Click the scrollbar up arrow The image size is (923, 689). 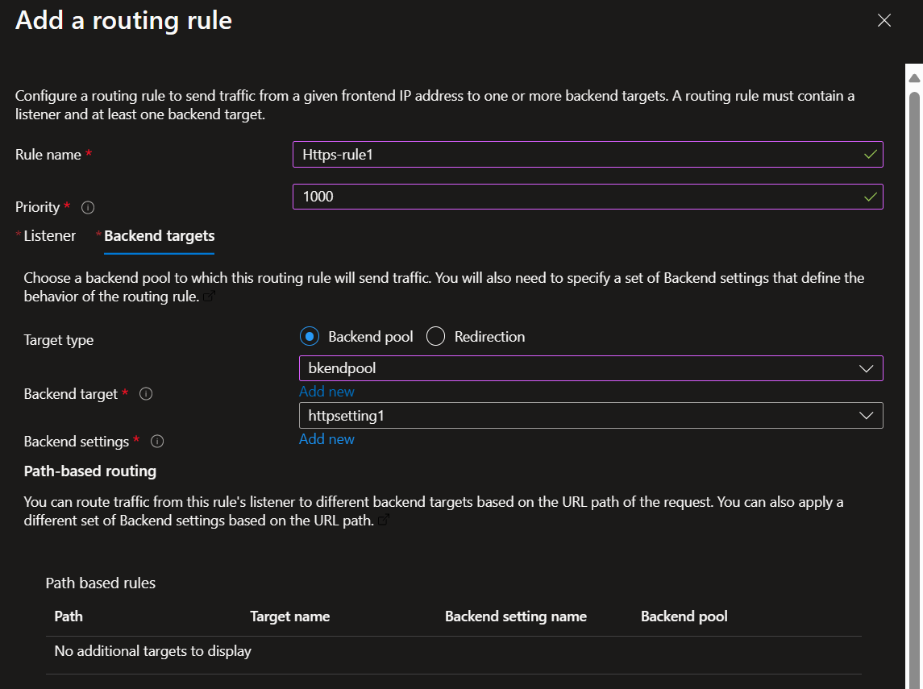915,77
